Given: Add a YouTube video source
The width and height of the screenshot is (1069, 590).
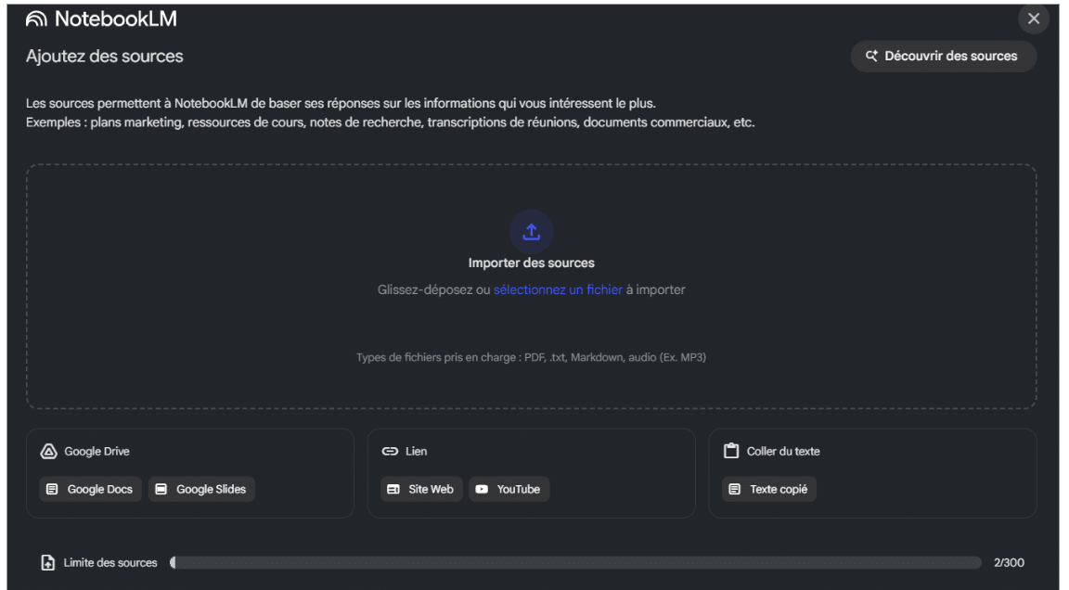Looking at the screenshot, I should [509, 489].
